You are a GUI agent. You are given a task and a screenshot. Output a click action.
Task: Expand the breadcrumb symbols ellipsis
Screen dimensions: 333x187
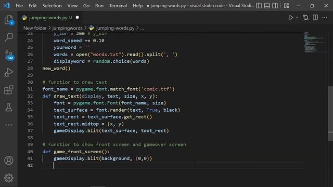(x=142, y=28)
